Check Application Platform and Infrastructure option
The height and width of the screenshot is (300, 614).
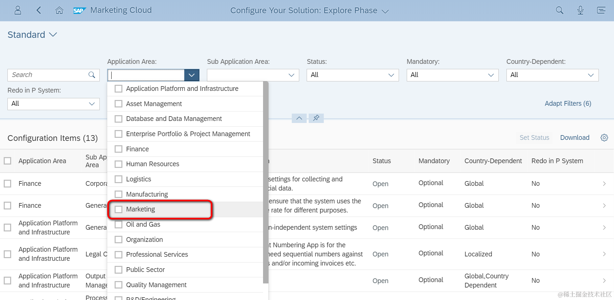118,89
